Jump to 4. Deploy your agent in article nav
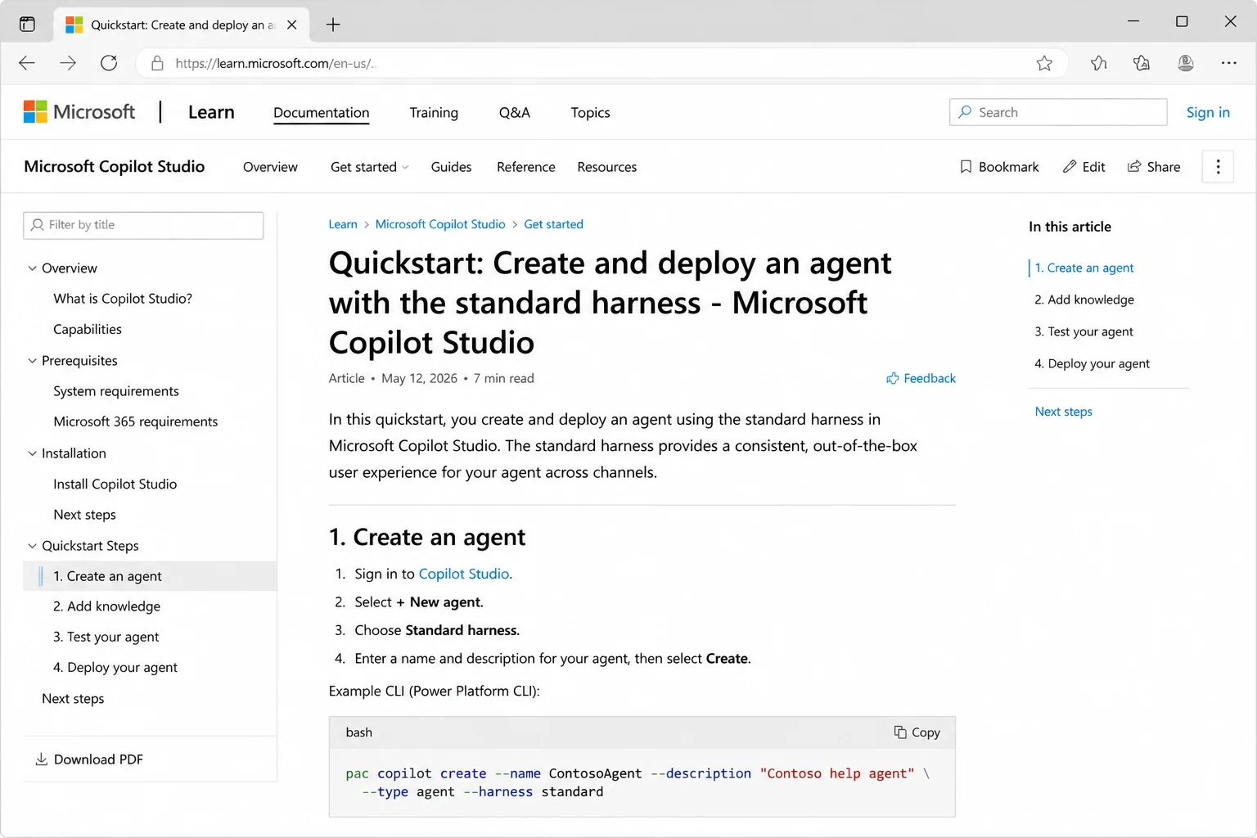Screen dimensions: 1257x838 [x=1092, y=363]
